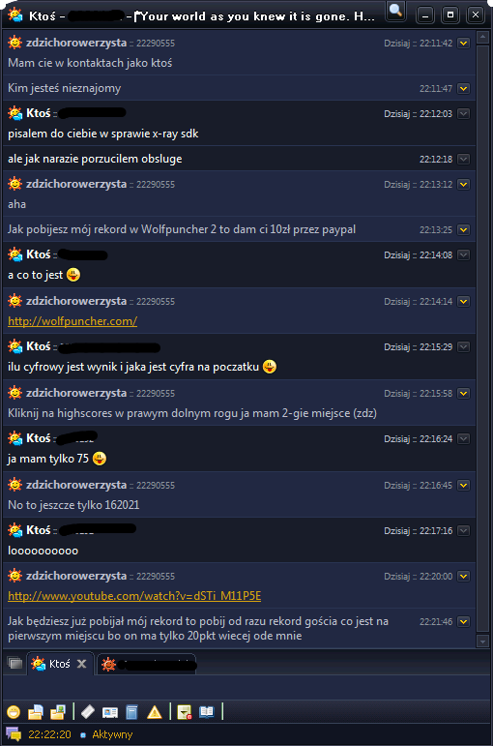Click the search magnifier in title bar
This screenshot has height=746, width=493.
395,11
